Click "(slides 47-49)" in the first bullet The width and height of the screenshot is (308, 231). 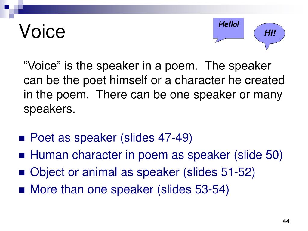[x=156, y=138]
